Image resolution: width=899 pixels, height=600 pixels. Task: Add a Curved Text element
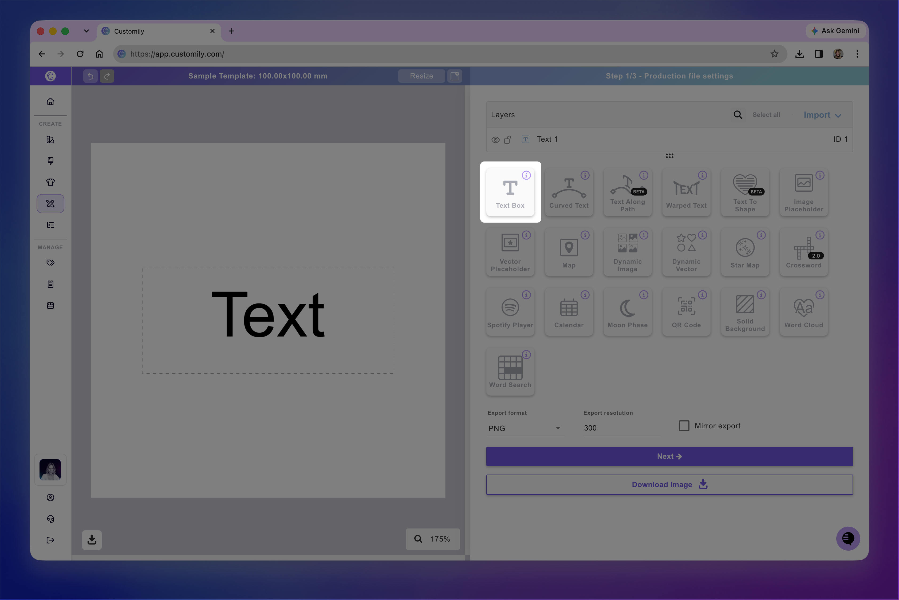tap(569, 192)
